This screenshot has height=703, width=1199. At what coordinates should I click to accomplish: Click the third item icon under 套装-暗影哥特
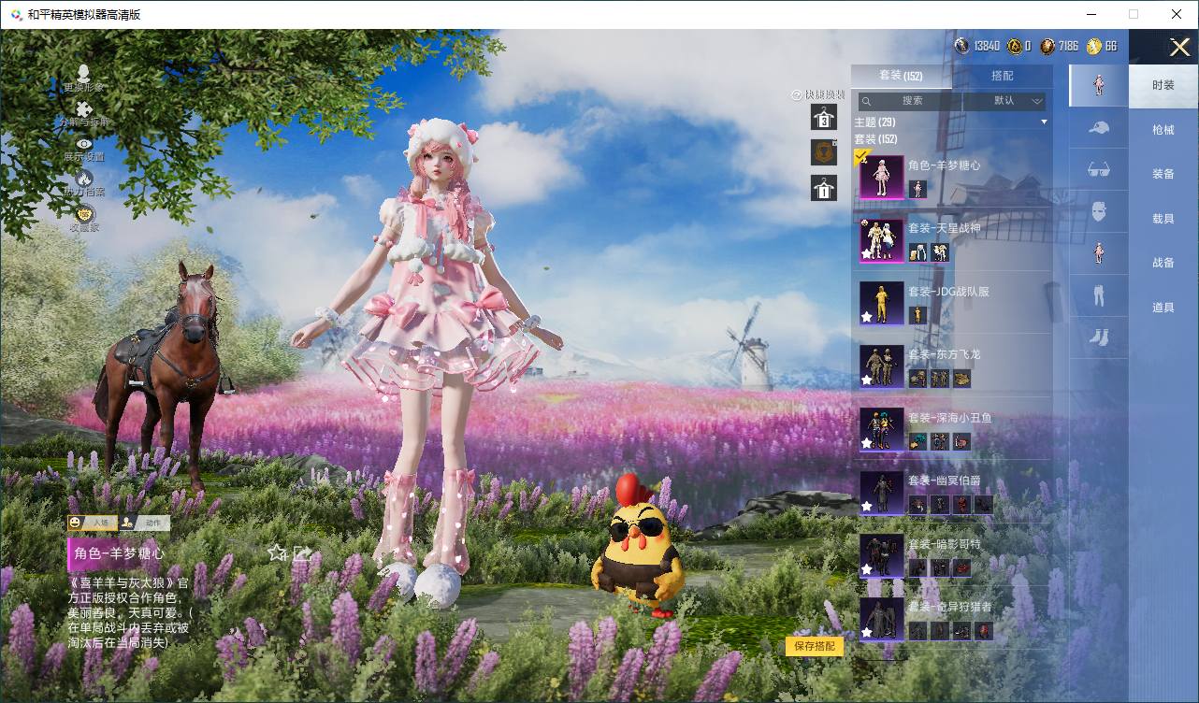[961, 568]
